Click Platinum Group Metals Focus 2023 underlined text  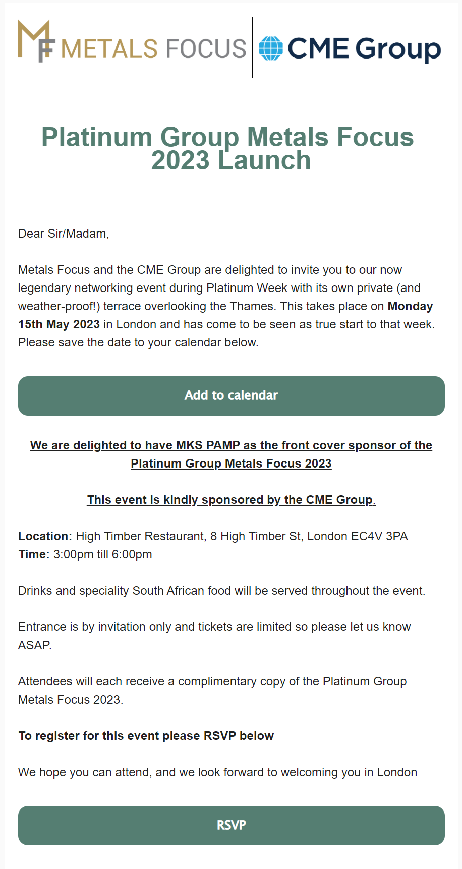pos(232,464)
